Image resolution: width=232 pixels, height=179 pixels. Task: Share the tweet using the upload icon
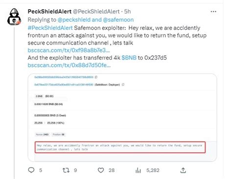click(183, 170)
